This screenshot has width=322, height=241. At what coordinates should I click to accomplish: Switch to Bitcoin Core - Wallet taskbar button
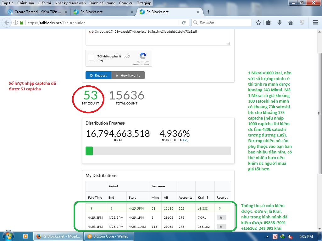click(109, 236)
